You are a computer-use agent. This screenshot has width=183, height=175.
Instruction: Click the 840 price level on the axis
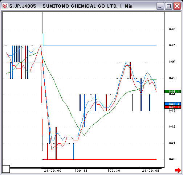tap(172, 159)
